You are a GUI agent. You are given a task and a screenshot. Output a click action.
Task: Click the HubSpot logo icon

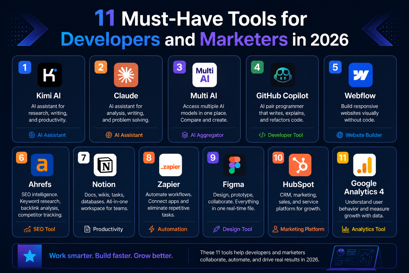[x=300, y=165]
